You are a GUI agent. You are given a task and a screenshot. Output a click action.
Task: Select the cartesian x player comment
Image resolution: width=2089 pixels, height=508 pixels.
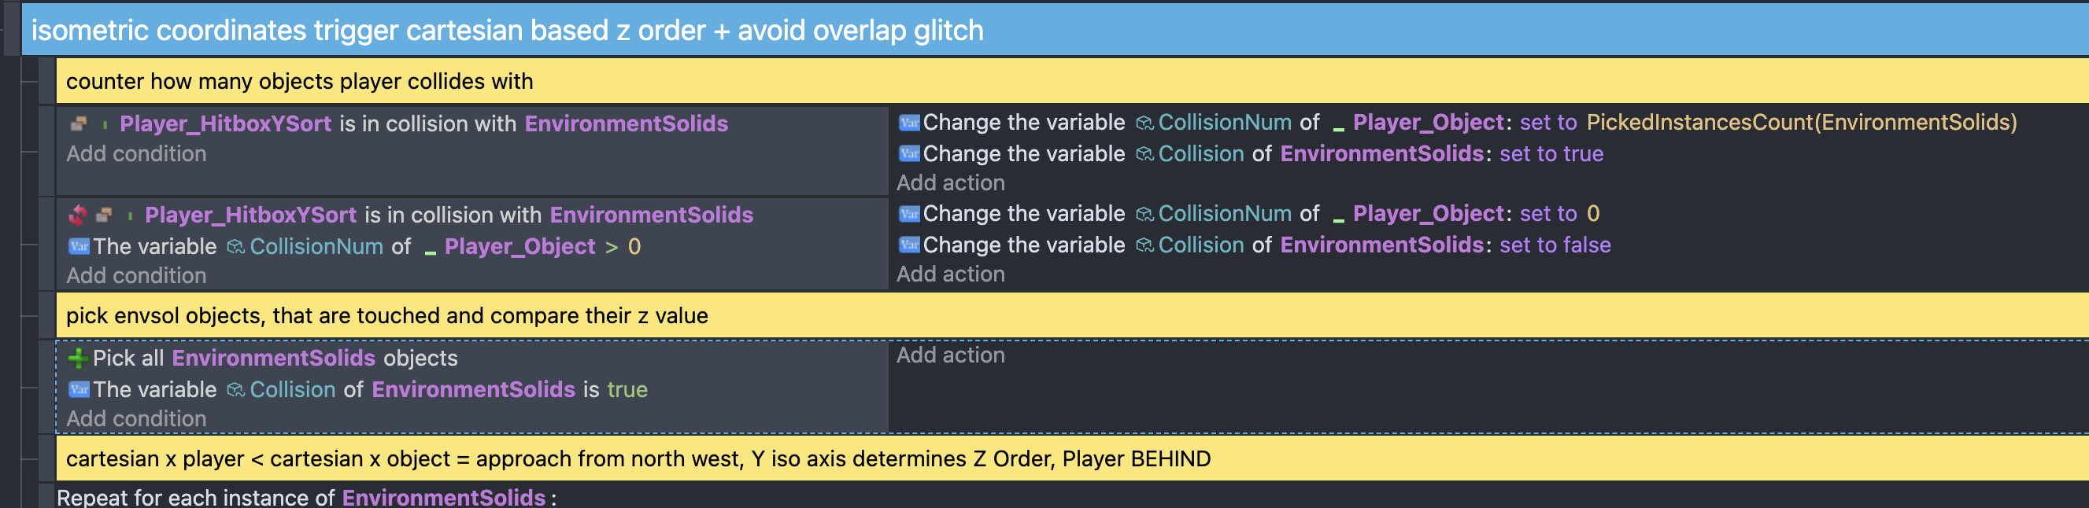[1072, 458]
